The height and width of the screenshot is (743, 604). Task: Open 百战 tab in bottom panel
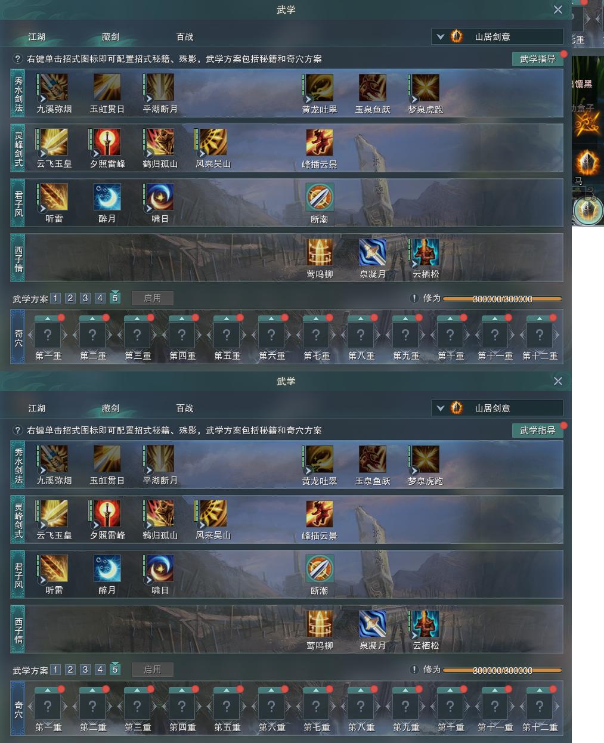[185, 408]
